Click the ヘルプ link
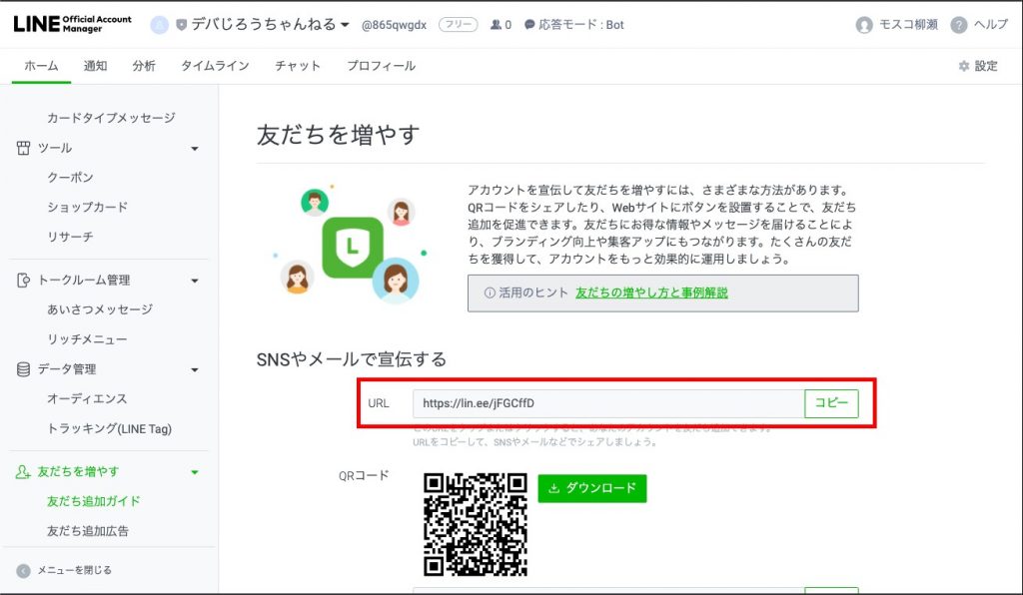The height and width of the screenshot is (595, 1023). (990, 25)
